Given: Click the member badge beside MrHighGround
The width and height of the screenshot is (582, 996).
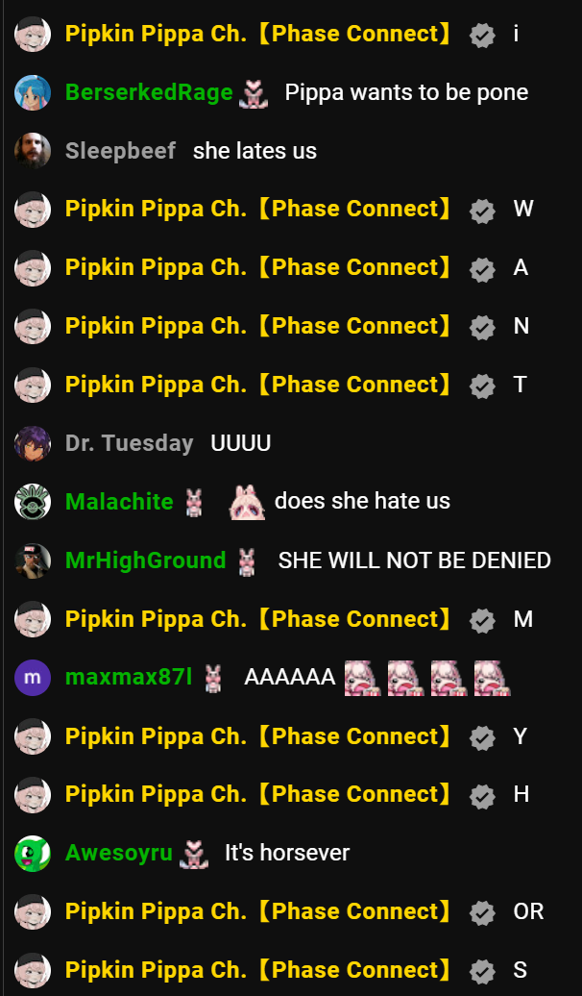Looking at the screenshot, I should click(247, 561).
